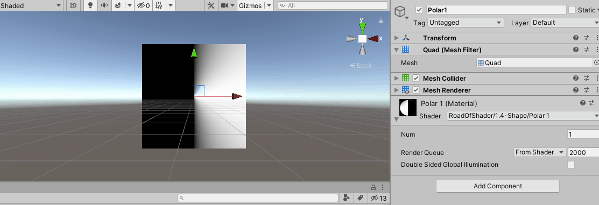
Task: Open search by label tag icon
Action: pyautogui.click(x=360, y=198)
